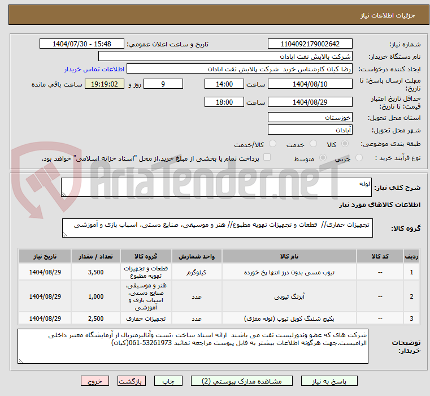Click item آبرنگ تیوپی
Image resolution: width=430 pixels, height=396 pixels.
(x=289, y=296)
